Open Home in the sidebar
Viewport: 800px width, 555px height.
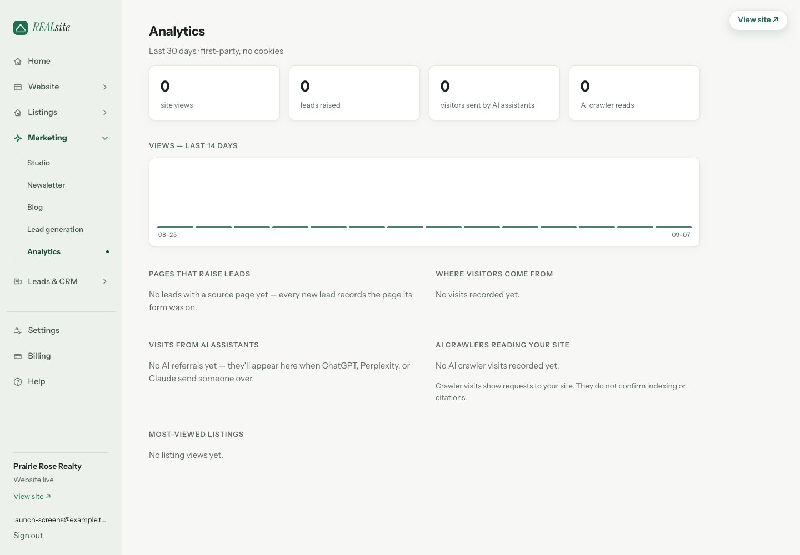coord(39,61)
